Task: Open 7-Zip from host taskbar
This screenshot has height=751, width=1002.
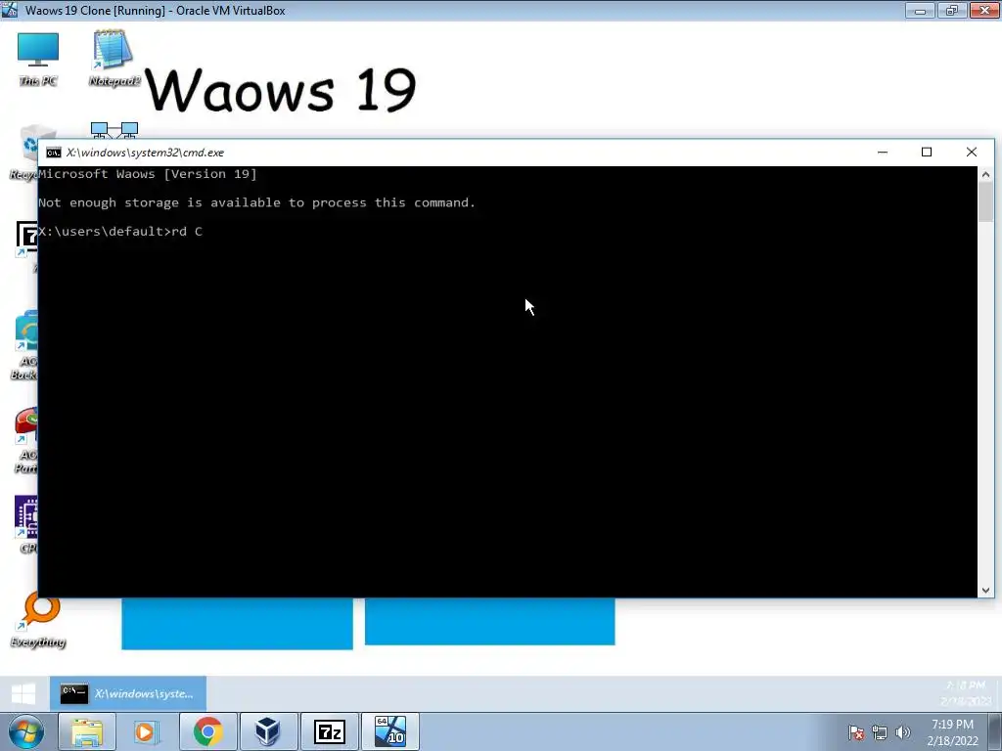Action: point(330,731)
